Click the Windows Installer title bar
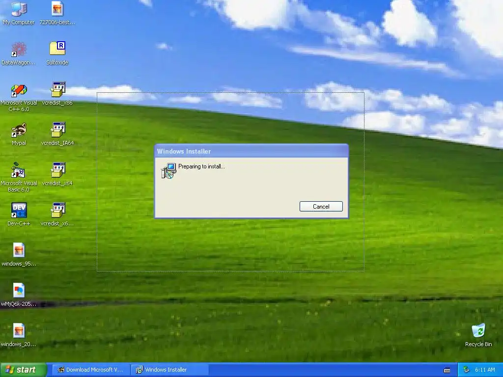The height and width of the screenshot is (377, 503). tap(251, 151)
